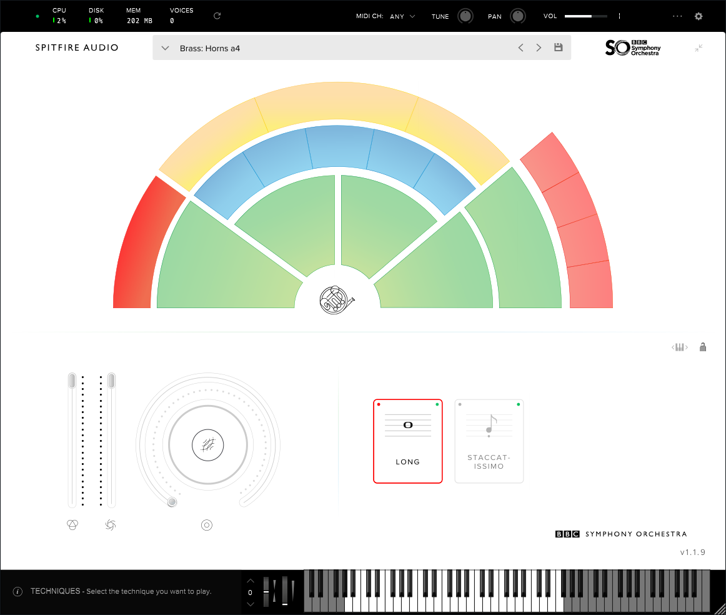
Task: Save preset with the floppy disk icon
Action: pyautogui.click(x=559, y=47)
